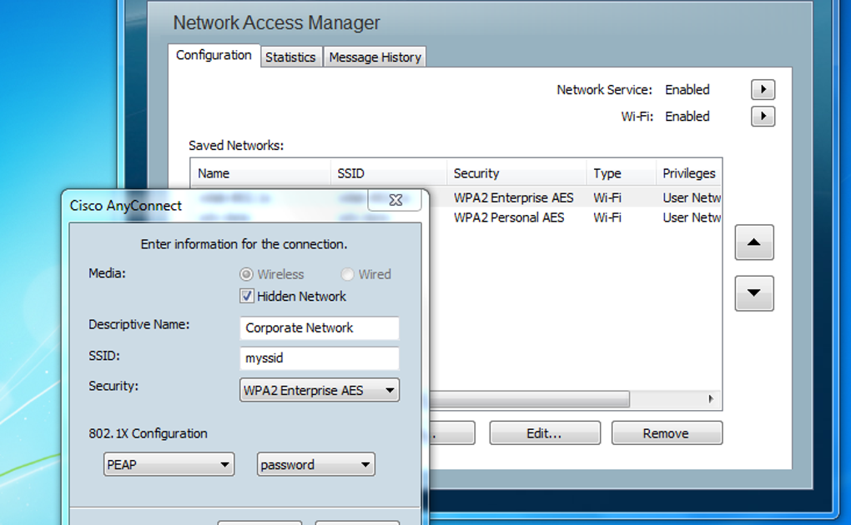The width and height of the screenshot is (851, 525).
Task: Click the Wi-Fi arrow button
Action: pos(763,116)
